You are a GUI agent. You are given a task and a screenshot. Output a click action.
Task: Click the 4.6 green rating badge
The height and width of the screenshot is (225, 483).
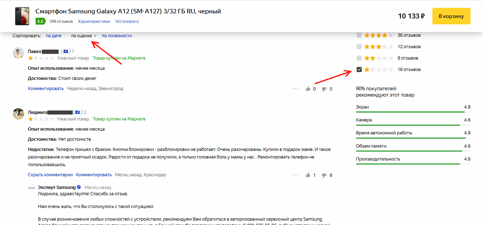40,21
